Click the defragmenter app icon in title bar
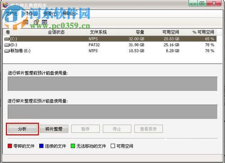This screenshot has width=225, height=163. pyautogui.click(x=5, y=5)
